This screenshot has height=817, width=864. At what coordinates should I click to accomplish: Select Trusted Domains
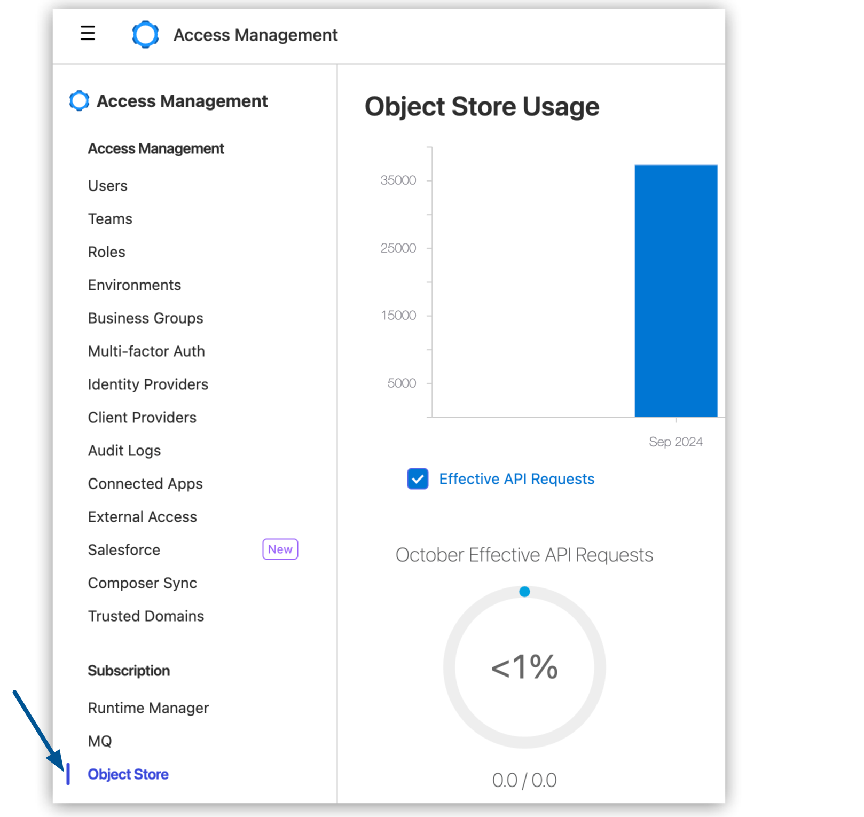point(145,616)
